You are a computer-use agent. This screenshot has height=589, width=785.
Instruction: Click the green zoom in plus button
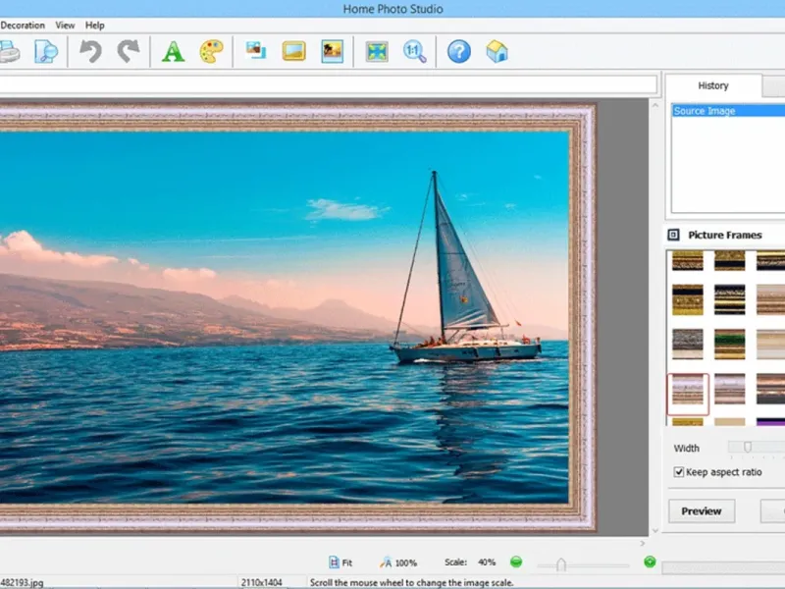[650, 562]
